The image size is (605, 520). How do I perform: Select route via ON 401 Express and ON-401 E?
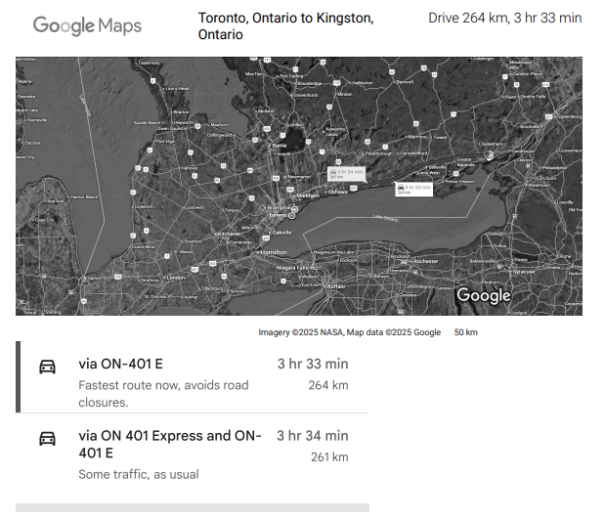[x=193, y=455]
